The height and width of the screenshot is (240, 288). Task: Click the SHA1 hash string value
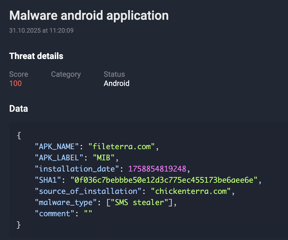click(x=164, y=180)
